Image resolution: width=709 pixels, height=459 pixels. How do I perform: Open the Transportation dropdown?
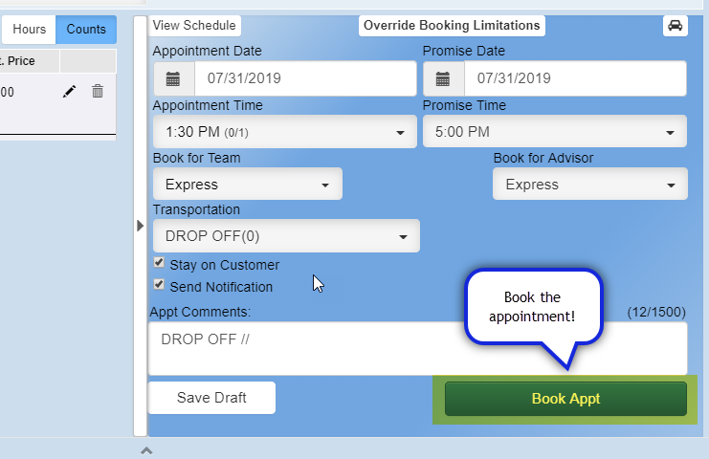285,236
